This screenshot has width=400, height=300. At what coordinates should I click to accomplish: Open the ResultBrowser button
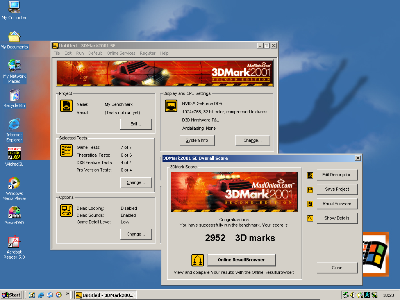337,204
